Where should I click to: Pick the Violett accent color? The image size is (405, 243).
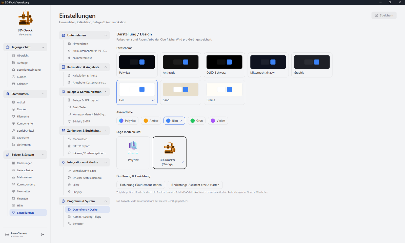[218, 121]
